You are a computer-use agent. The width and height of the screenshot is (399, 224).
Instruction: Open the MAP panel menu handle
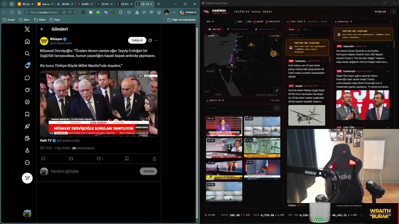tap(214, 21)
